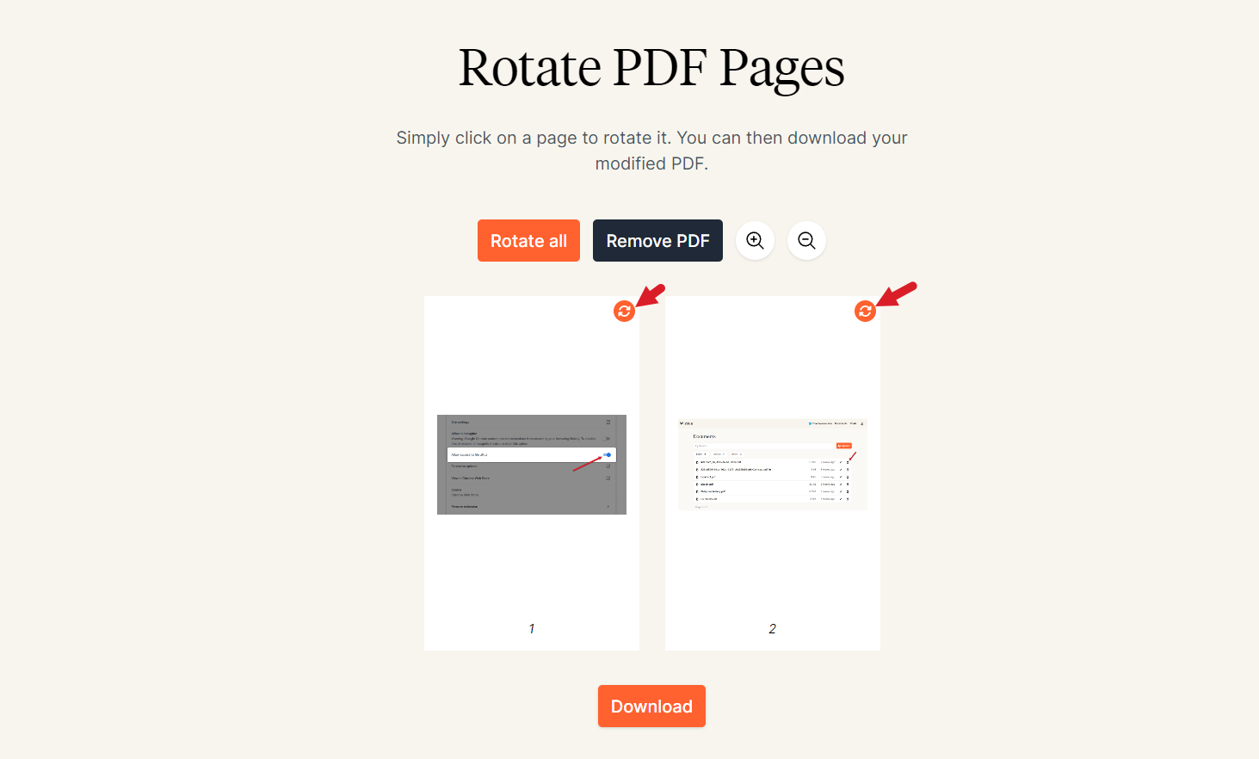
Task: Click the blue toggle in page 1 preview
Action: tap(607, 454)
